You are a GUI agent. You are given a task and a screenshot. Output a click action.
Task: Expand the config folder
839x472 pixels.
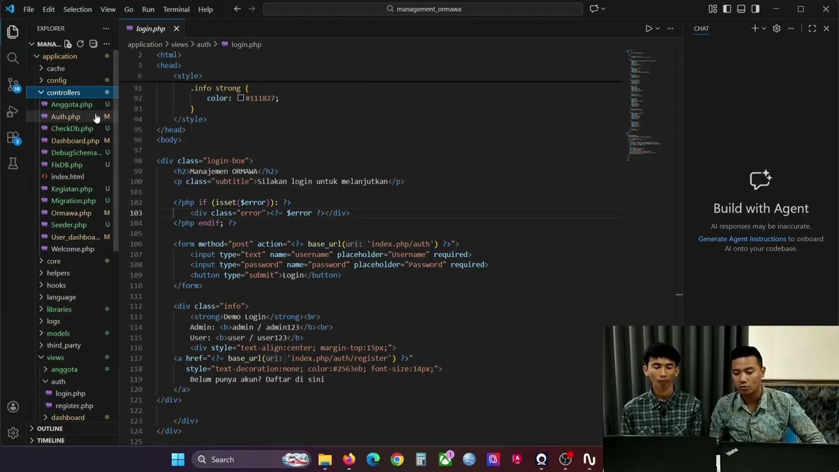click(x=72, y=80)
